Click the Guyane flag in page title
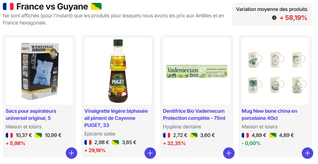Image resolution: width=318 pixels, height=164 pixels. 96,6
